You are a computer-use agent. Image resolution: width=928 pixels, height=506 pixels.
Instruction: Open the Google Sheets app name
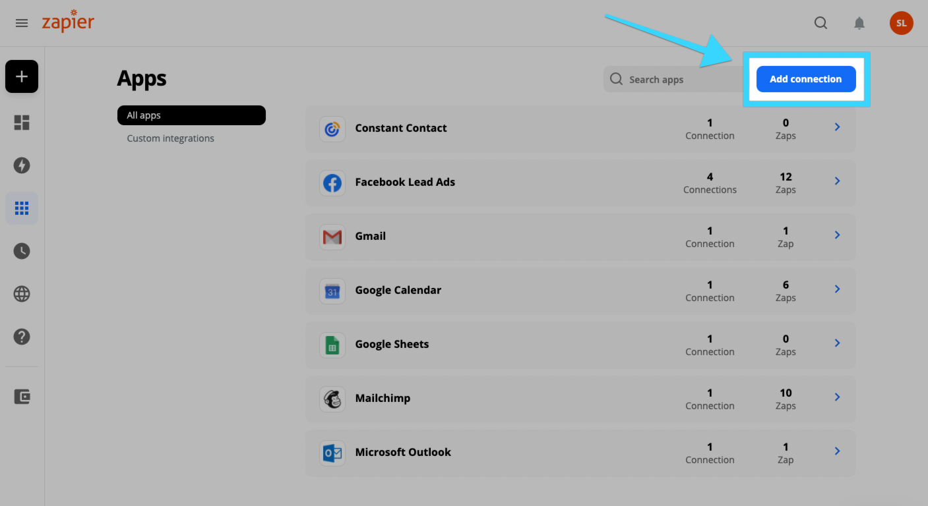coord(392,344)
